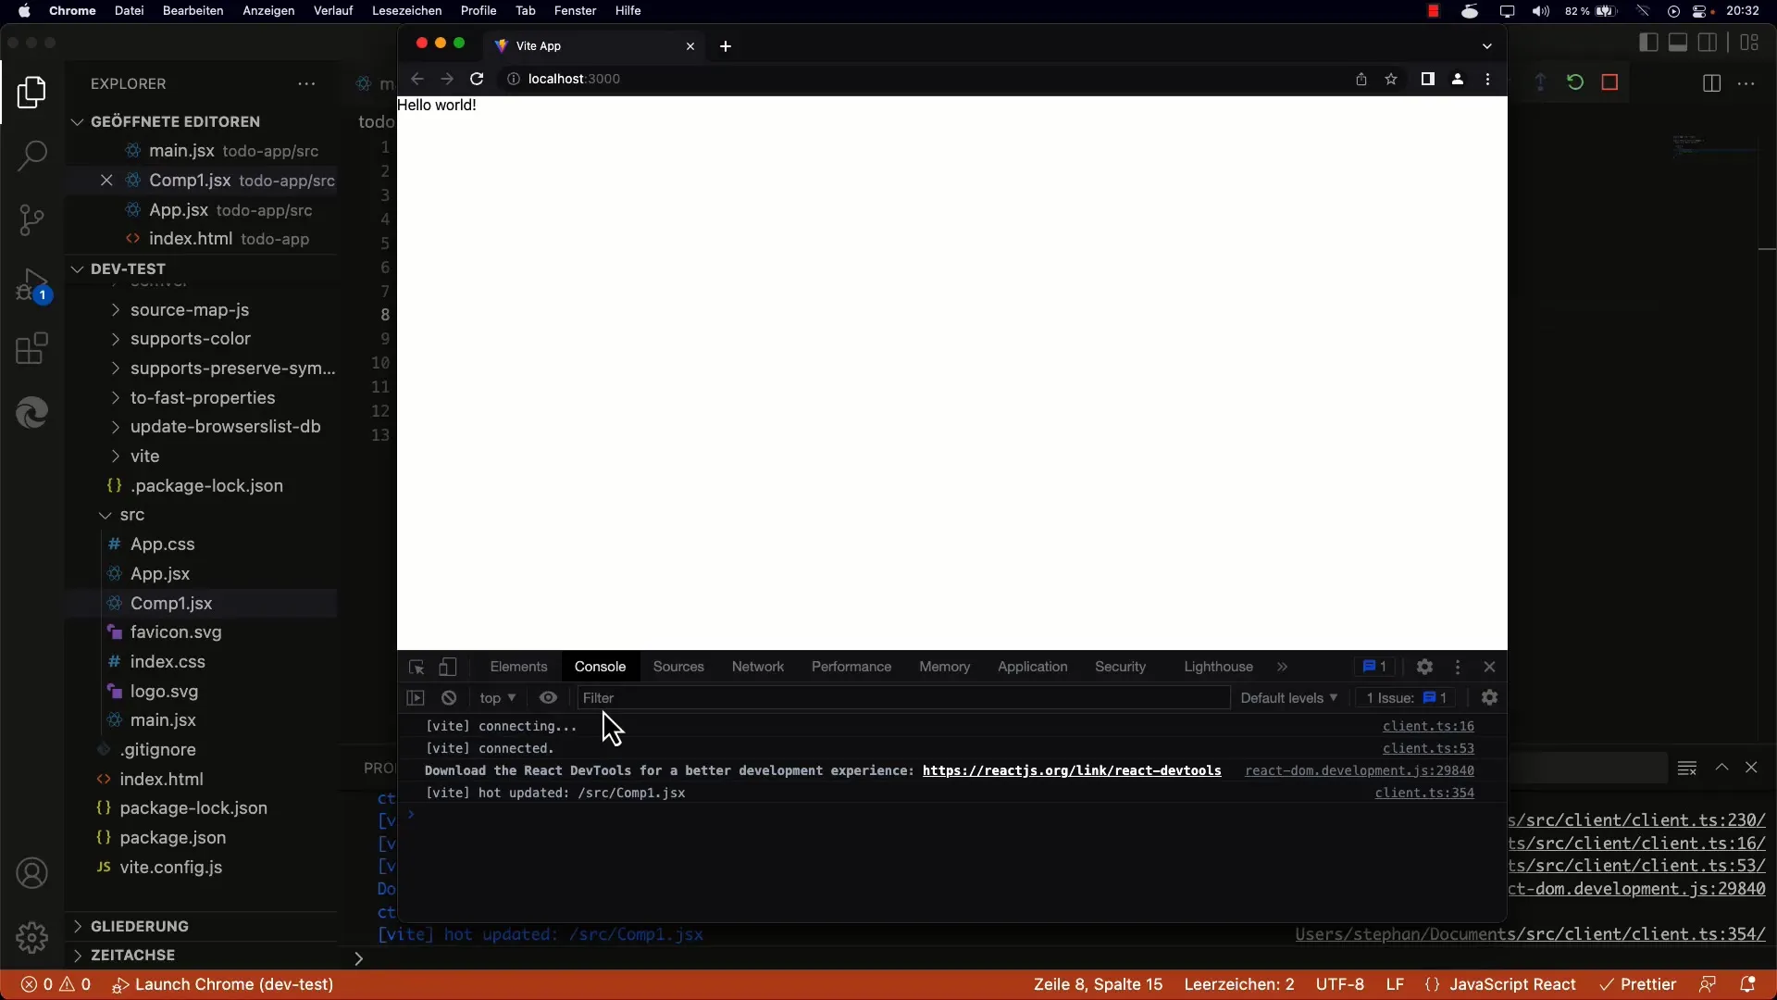Expand the DEV-TEST tree item
Image resolution: width=1777 pixels, height=1000 pixels.
[x=76, y=268]
